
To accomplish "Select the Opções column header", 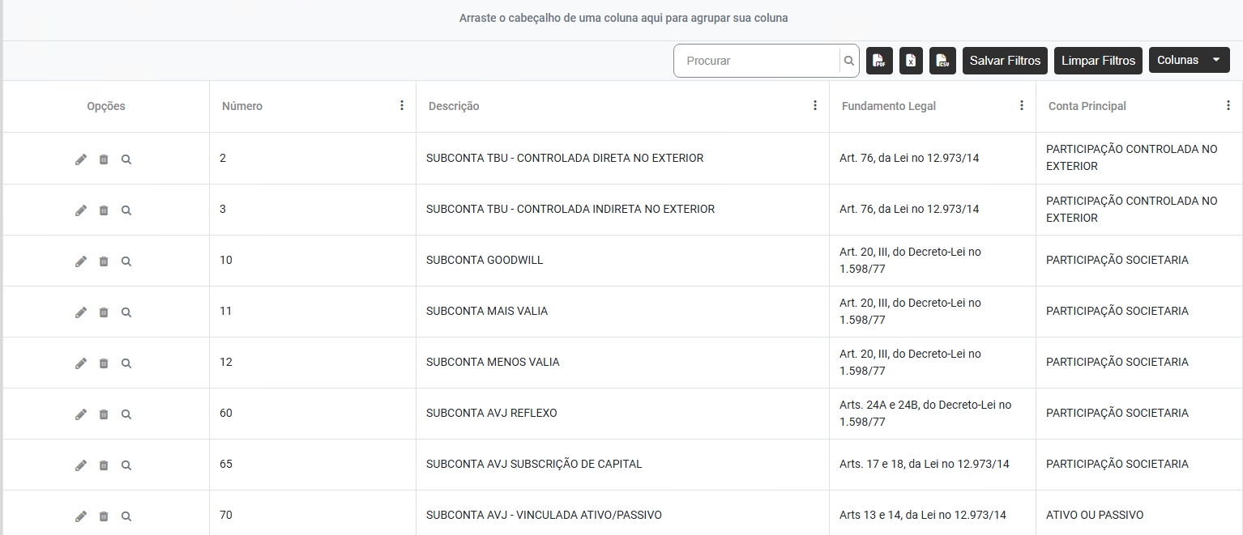I will click(x=106, y=106).
